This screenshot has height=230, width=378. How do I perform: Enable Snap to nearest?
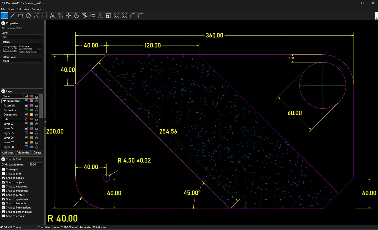4,216
